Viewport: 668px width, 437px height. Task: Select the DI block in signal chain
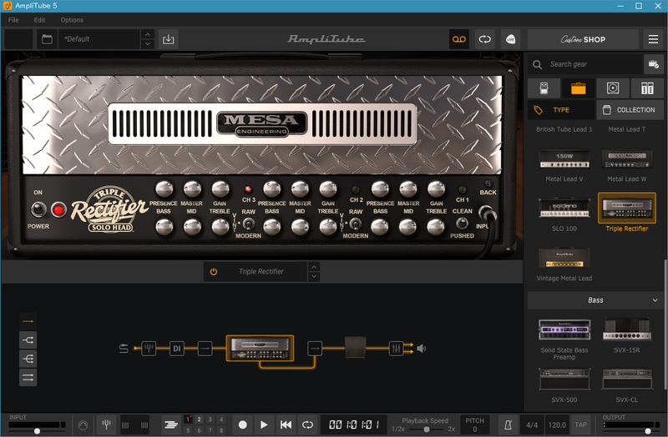(177, 349)
